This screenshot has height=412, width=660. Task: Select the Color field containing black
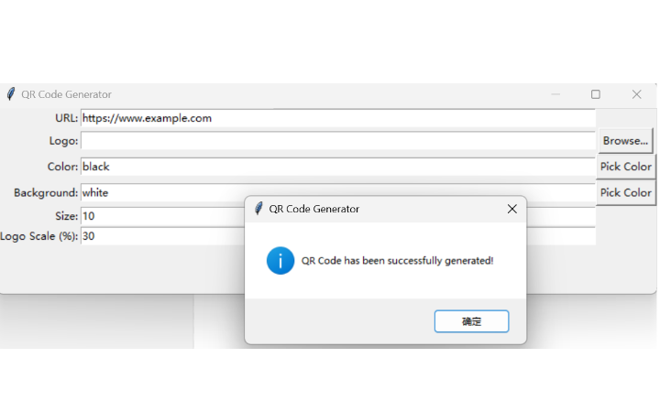pyautogui.click(x=337, y=167)
